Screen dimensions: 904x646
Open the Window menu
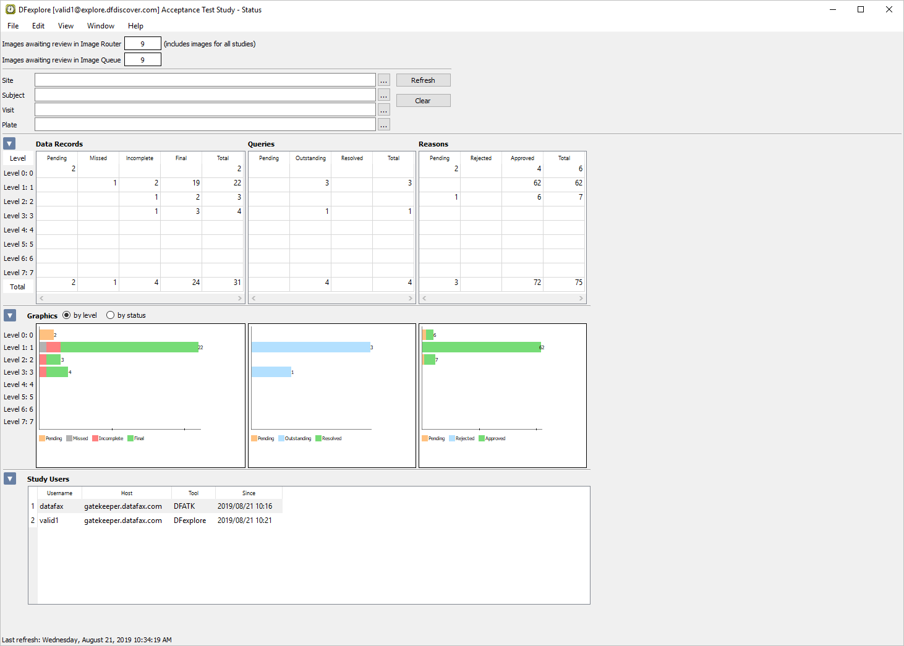coord(101,26)
